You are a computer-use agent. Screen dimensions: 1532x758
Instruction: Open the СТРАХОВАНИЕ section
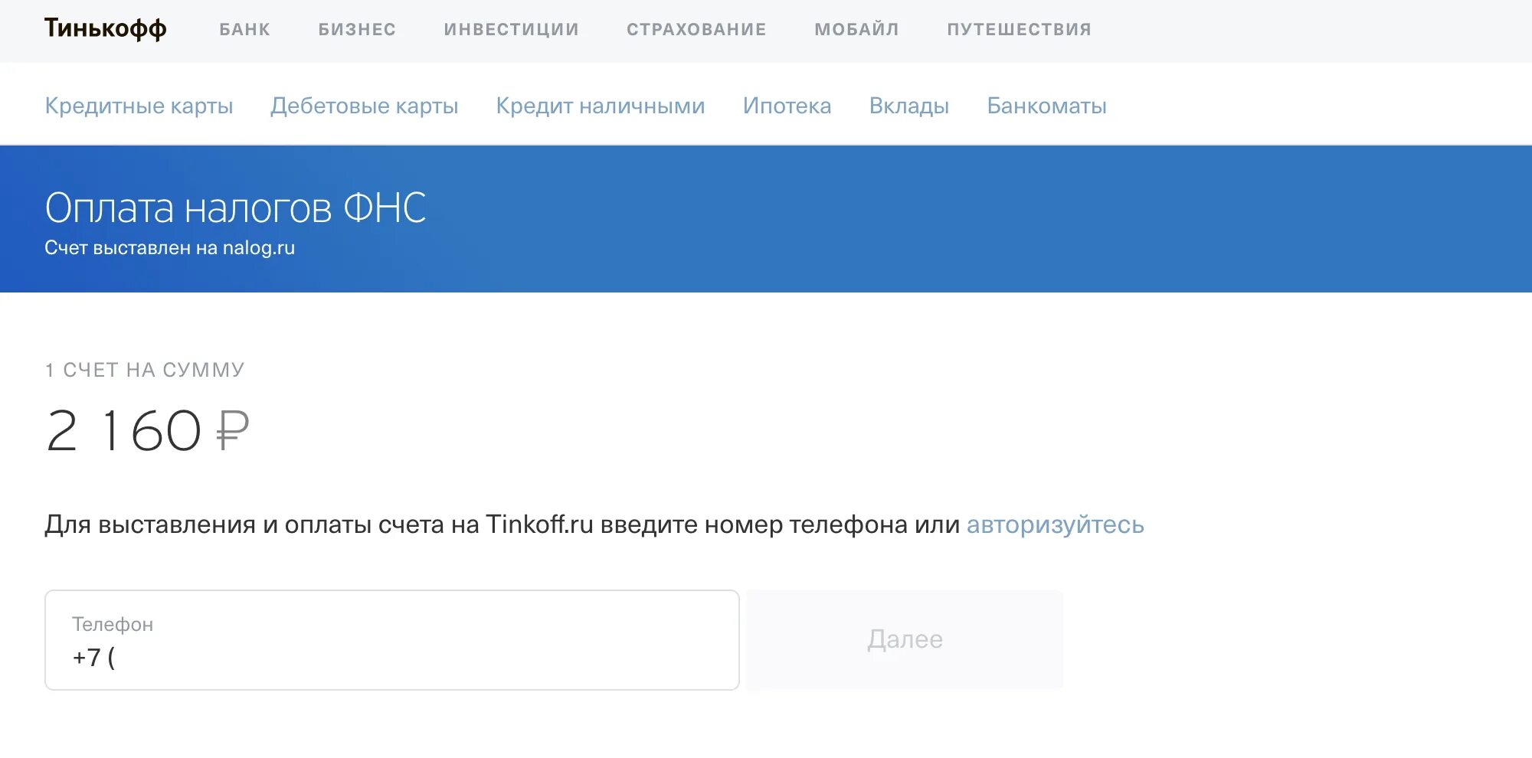(x=697, y=29)
